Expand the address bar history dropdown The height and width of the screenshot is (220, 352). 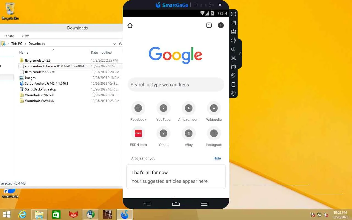114,44
